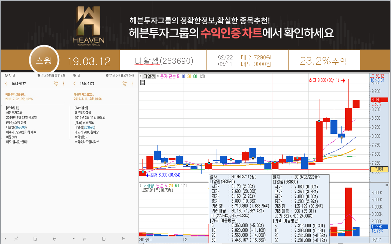Click the small square marker before 디알젬

140,76
